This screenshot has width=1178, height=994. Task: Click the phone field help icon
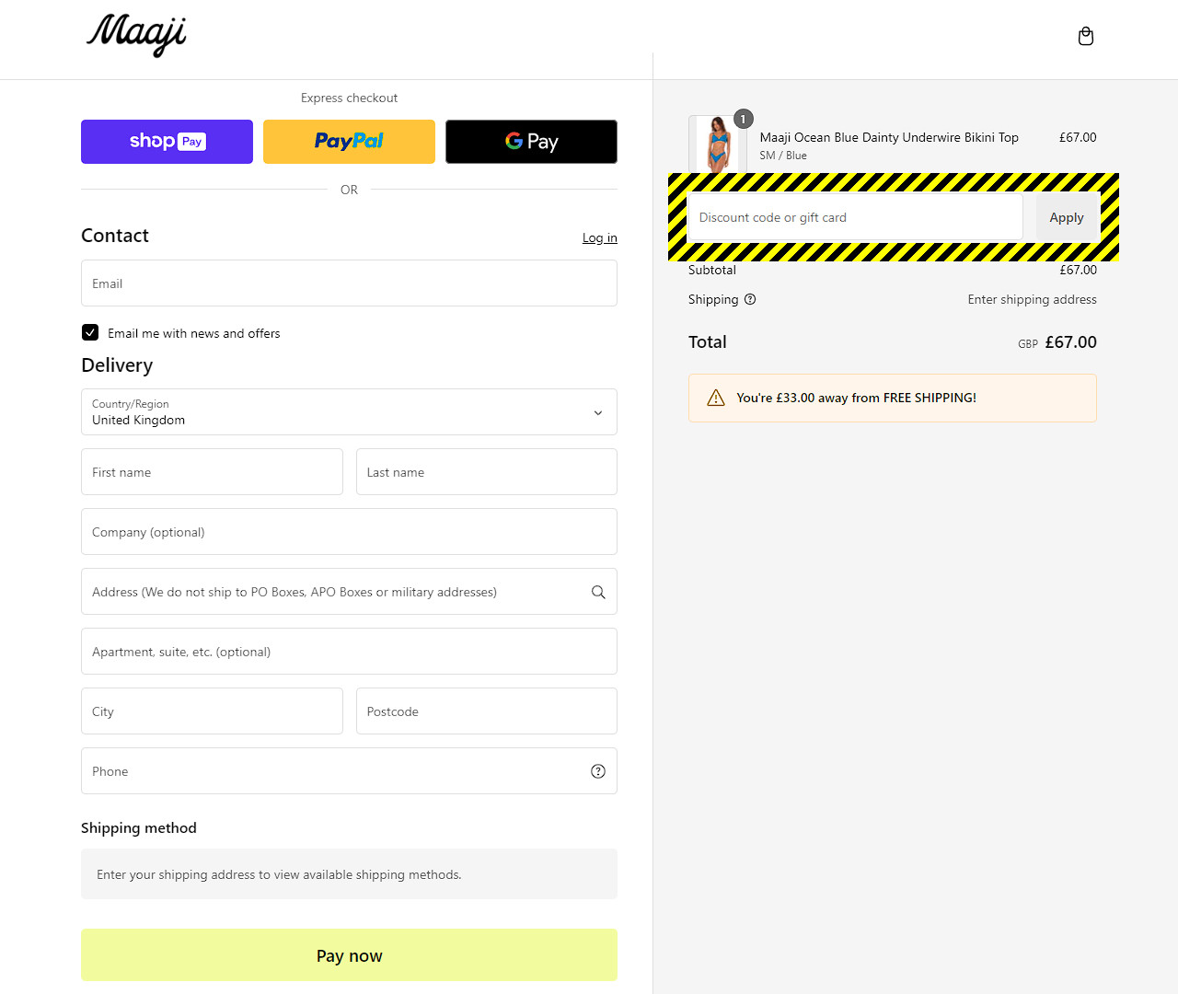pos(598,771)
